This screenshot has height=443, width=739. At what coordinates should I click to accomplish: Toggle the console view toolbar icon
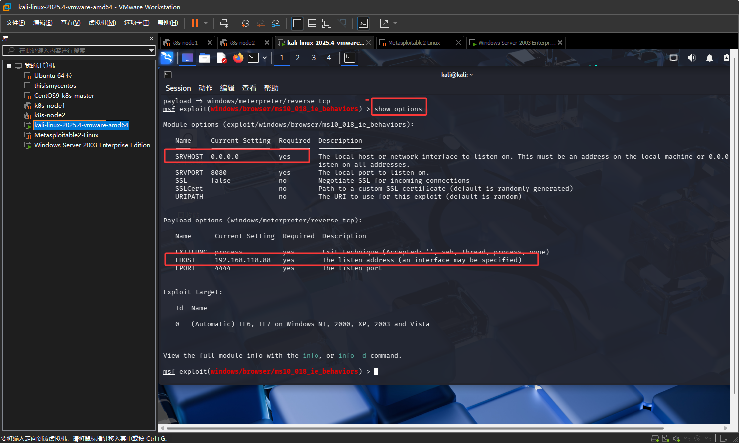[x=363, y=23]
